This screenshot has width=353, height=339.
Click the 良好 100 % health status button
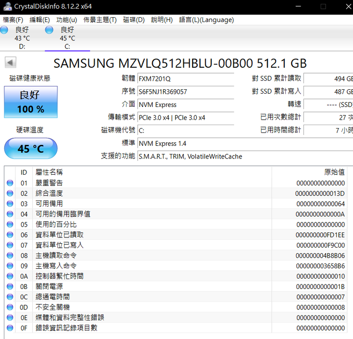(x=31, y=102)
